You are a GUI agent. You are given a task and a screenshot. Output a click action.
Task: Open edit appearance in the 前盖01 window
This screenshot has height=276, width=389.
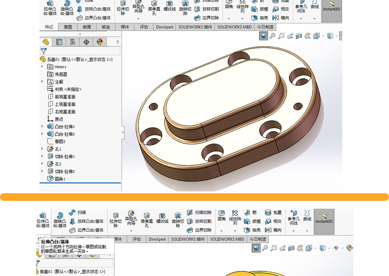coord(350,248)
